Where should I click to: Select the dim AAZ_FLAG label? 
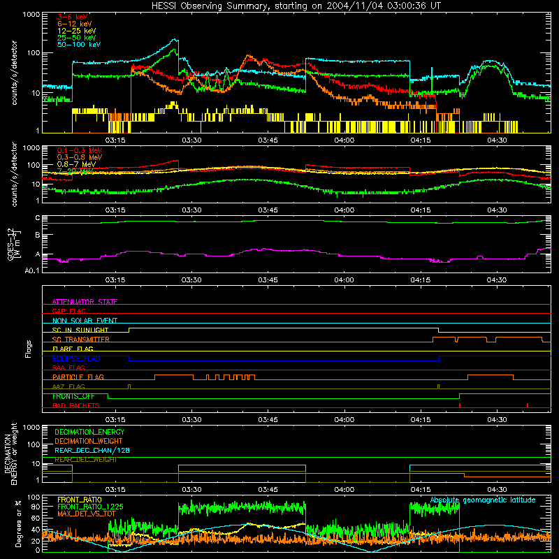(68, 386)
